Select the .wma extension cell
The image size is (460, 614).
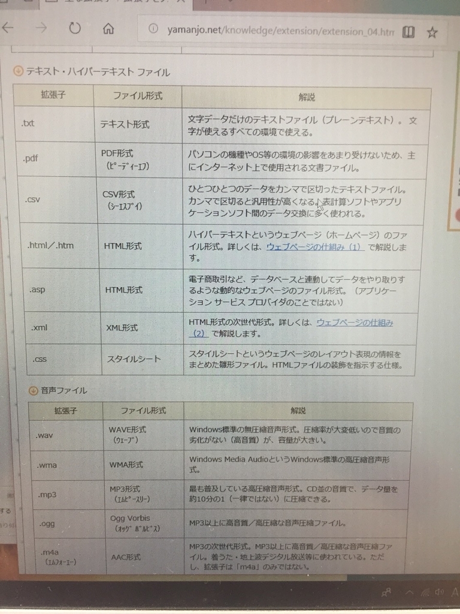pos(68,465)
